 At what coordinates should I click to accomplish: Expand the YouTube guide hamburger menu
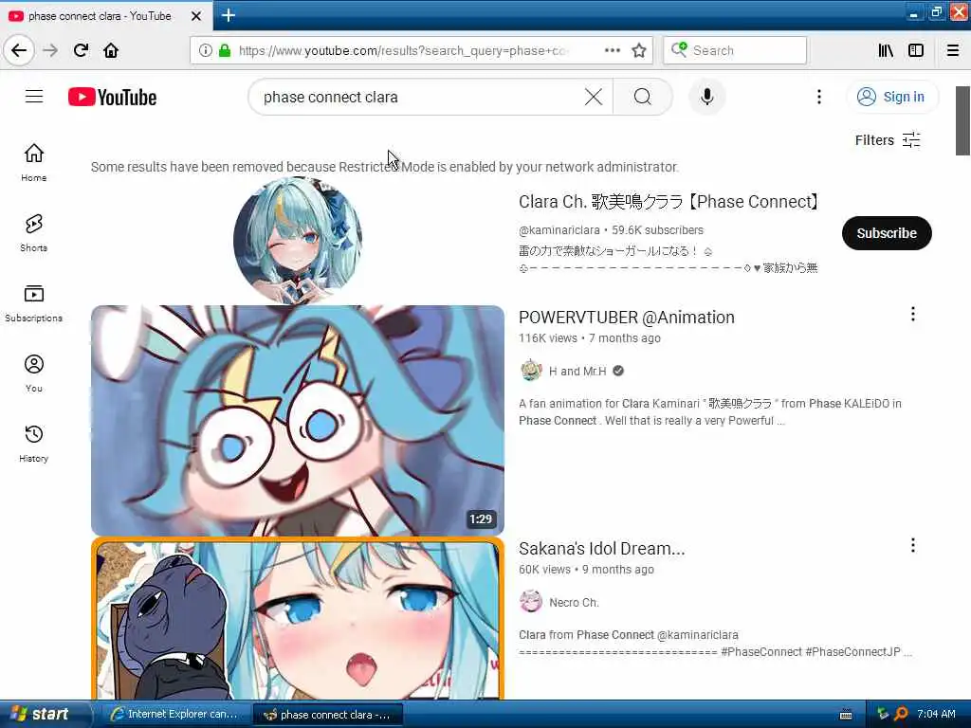pos(34,97)
